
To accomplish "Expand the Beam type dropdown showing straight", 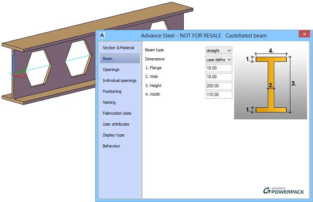I will click(x=219, y=51).
